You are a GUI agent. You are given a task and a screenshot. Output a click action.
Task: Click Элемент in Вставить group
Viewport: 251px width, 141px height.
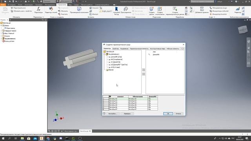tap(94, 8)
